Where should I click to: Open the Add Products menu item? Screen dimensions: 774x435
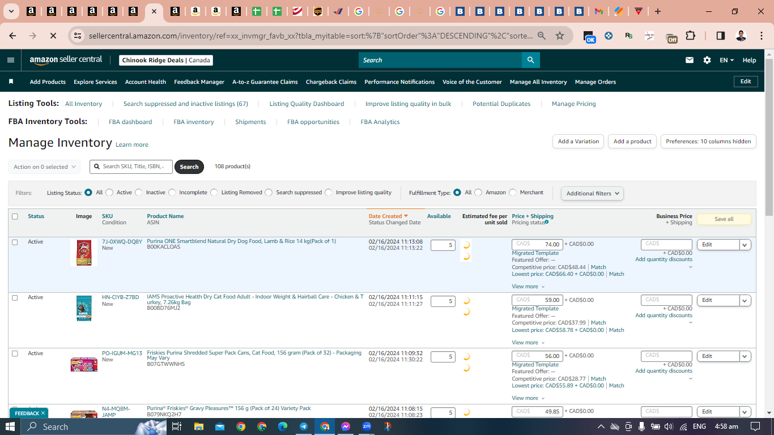click(x=48, y=82)
